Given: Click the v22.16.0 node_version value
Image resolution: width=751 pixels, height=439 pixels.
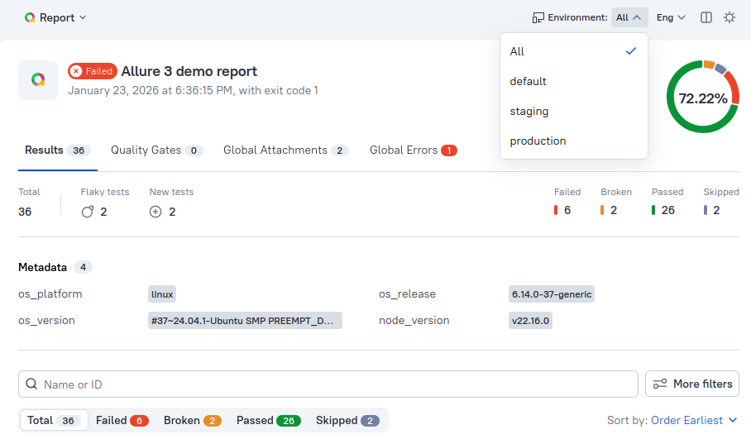Looking at the screenshot, I should click(x=530, y=321).
